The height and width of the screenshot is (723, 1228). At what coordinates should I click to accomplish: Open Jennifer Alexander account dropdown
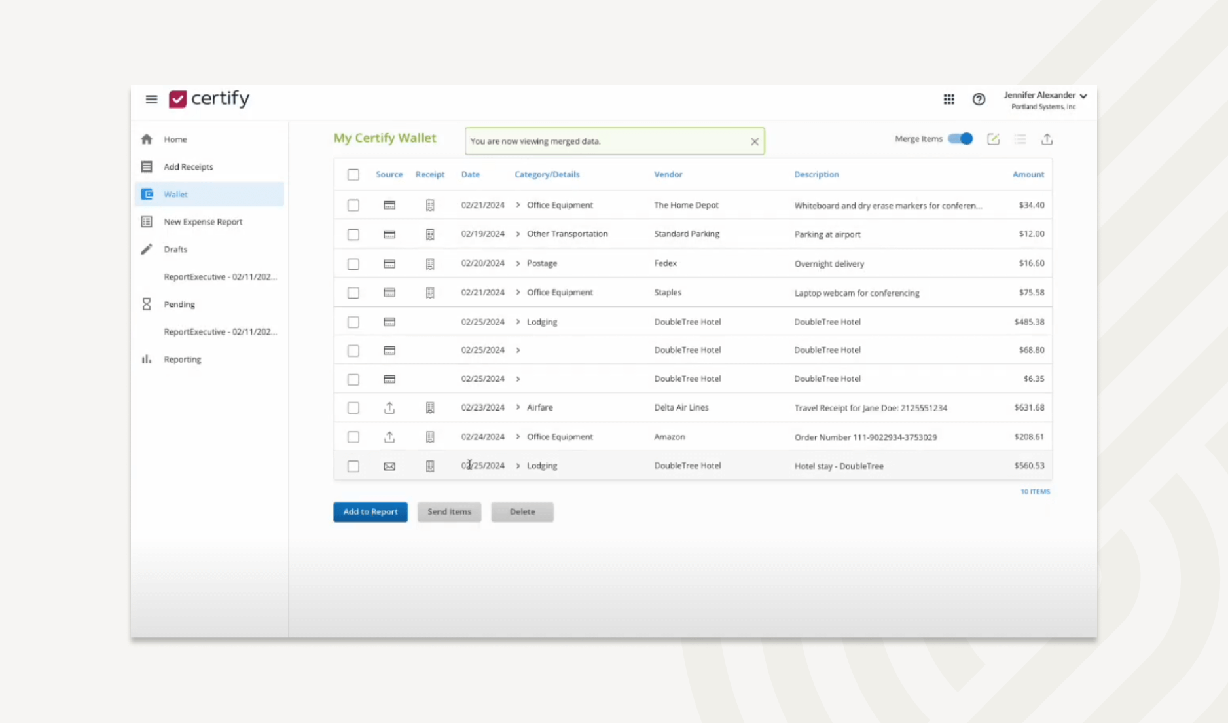pyautogui.click(x=1045, y=100)
